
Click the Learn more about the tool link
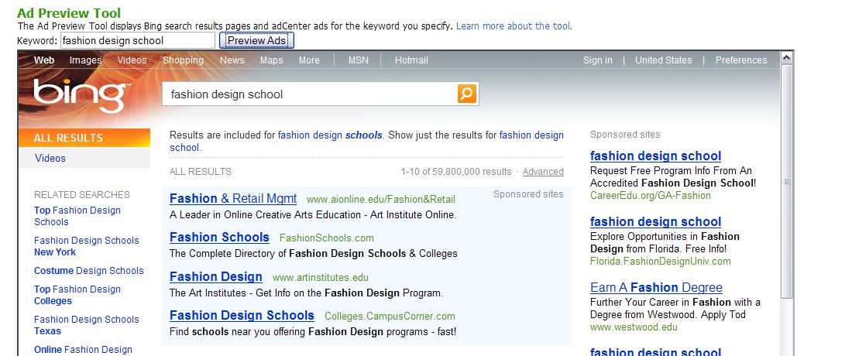point(514,26)
